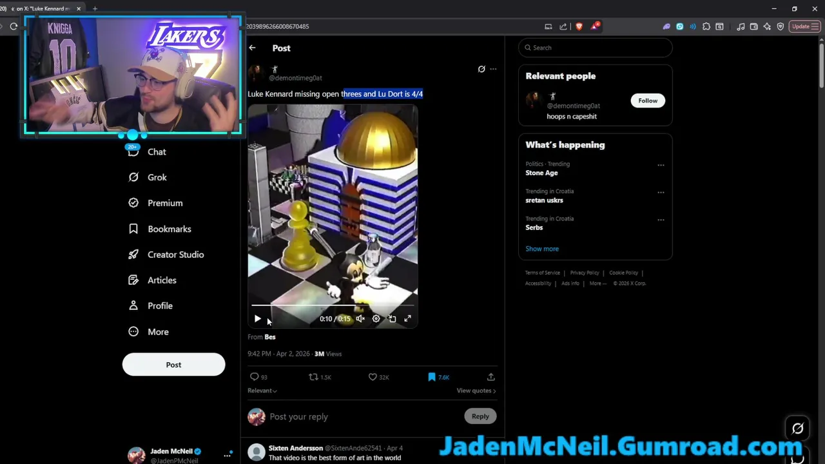
Task: Click the Profile person icon
Action: 133,306
